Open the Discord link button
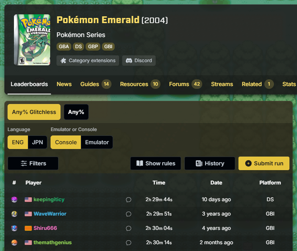The image size is (297, 251). click(x=139, y=61)
